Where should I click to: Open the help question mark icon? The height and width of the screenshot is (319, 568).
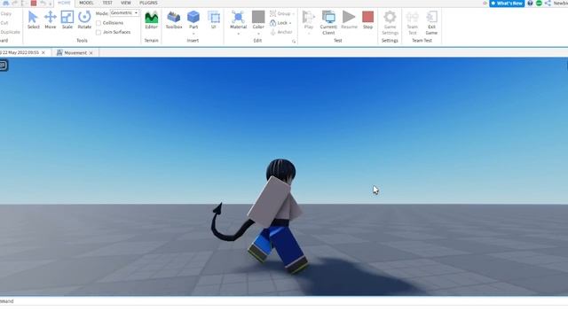(530, 3)
